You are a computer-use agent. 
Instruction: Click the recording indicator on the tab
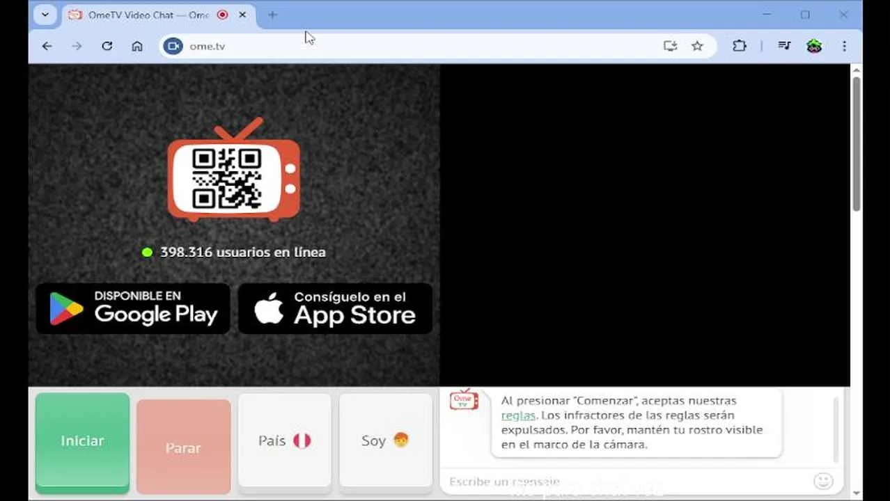(x=223, y=15)
